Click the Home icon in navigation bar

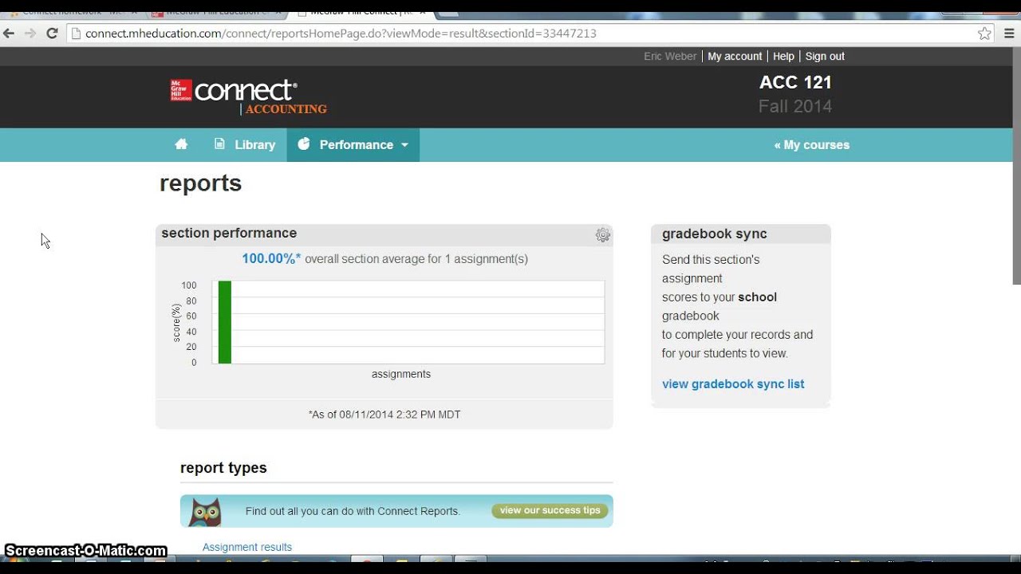(181, 144)
